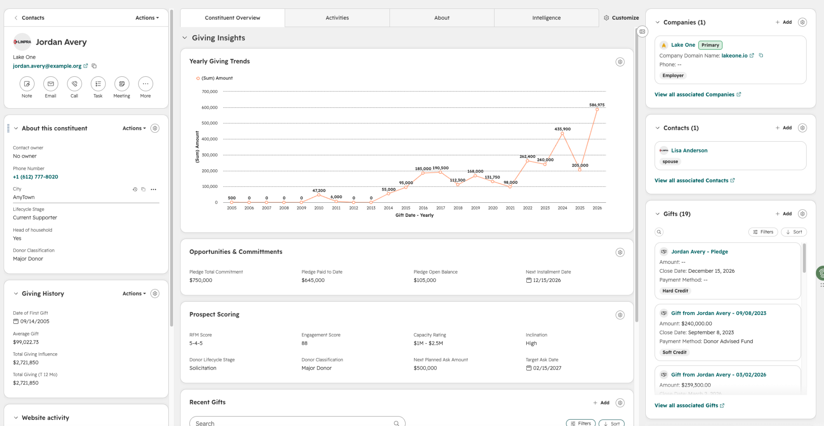Collapse the Companies (1) card
824x426 pixels.
(x=657, y=22)
